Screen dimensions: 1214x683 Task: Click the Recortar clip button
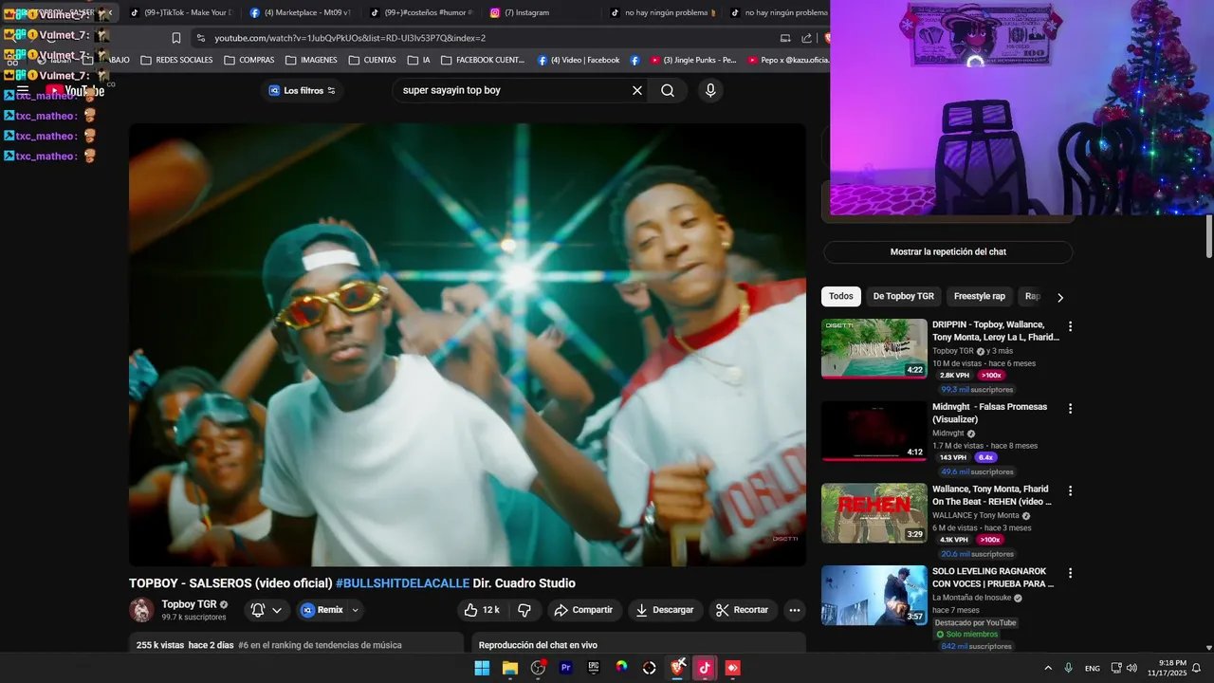[743, 610]
